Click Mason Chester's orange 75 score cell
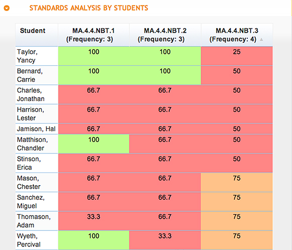Screen dimensions: 292x250 237,182
